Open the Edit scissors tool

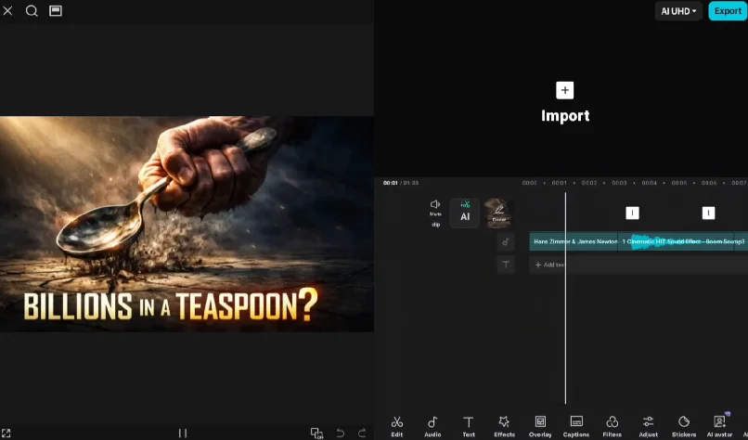pos(397,425)
